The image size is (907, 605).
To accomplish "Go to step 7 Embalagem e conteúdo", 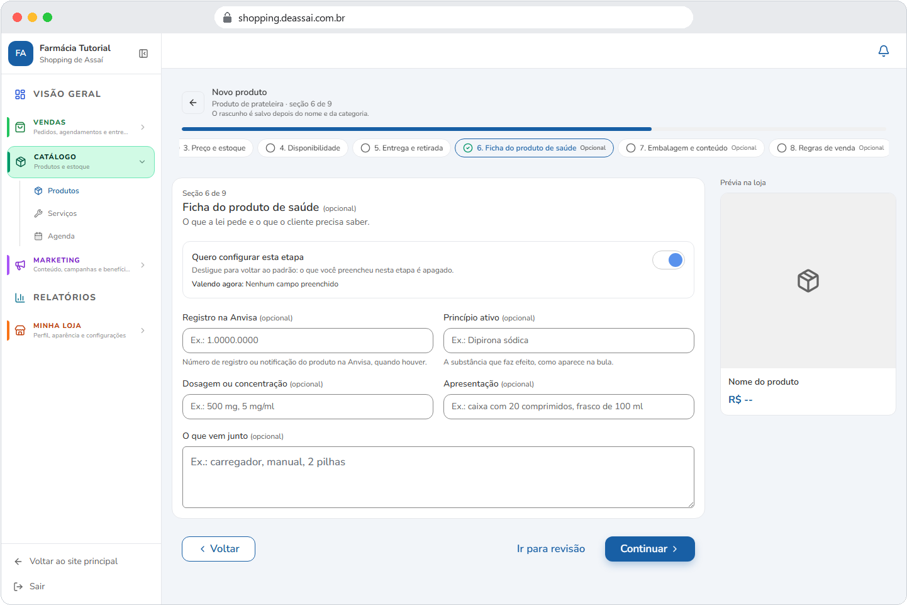I will tap(691, 148).
